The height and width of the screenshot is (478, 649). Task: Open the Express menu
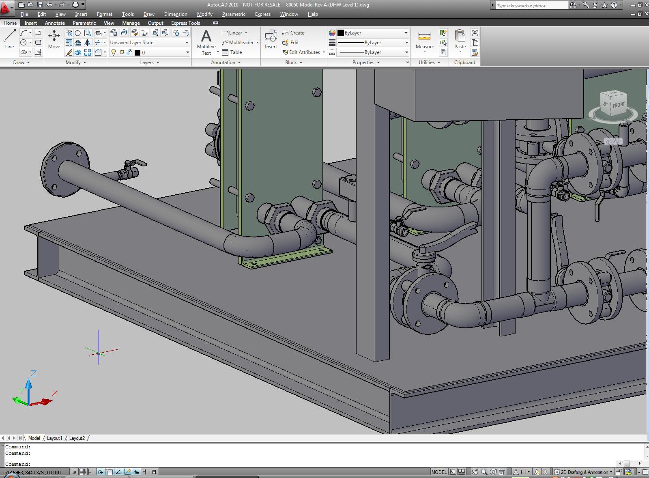coord(263,14)
